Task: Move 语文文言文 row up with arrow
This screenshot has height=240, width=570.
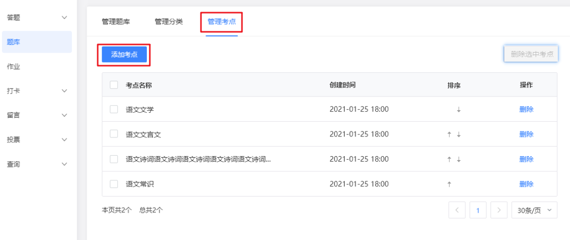Action: click(449, 134)
